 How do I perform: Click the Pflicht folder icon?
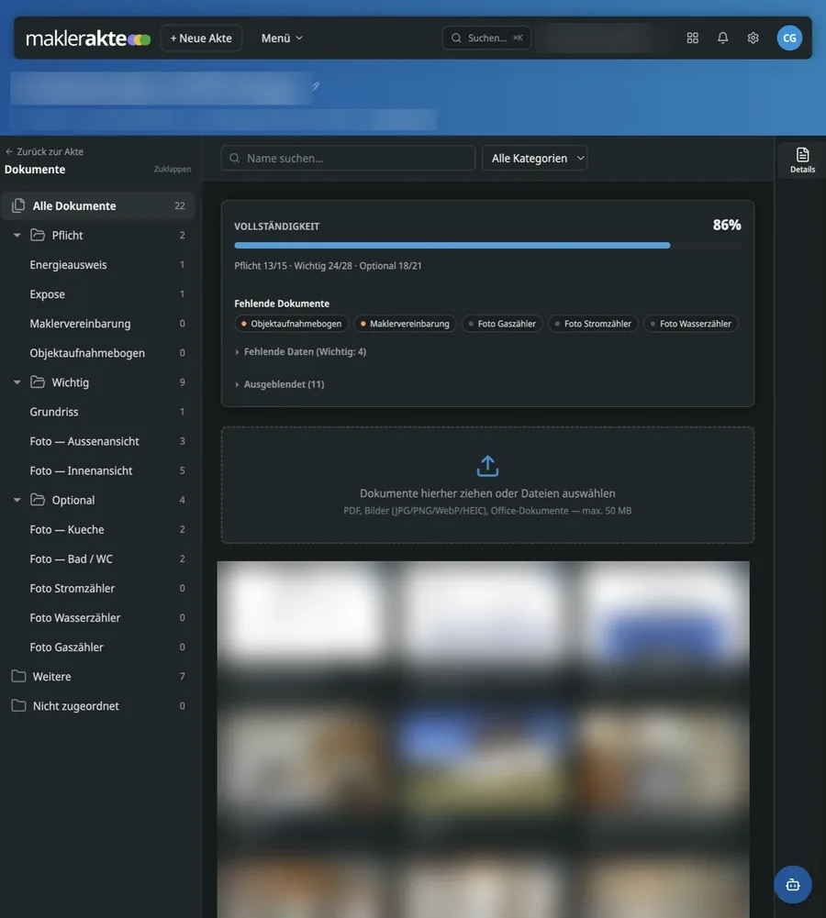click(x=38, y=235)
